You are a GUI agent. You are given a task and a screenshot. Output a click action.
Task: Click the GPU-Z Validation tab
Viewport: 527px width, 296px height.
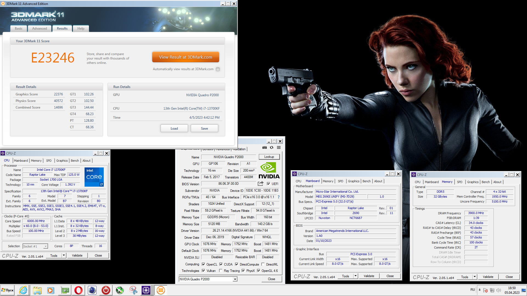[x=239, y=149]
